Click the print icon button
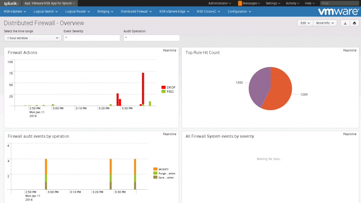Screen dimensions: 361x203 (354, 23)
